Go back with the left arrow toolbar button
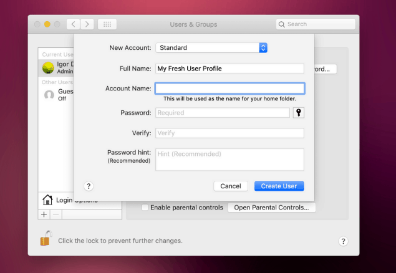 point(73,24)
